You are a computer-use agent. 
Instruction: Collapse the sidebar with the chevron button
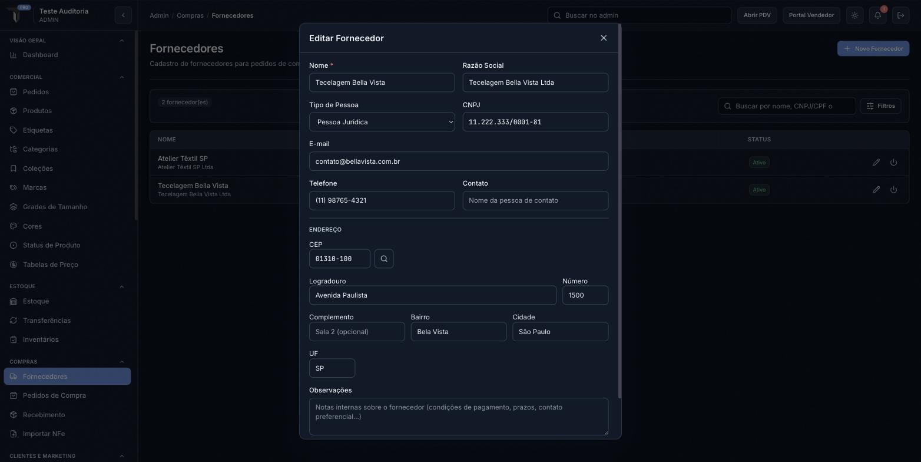pyautogui.click(x=123, y=15)
